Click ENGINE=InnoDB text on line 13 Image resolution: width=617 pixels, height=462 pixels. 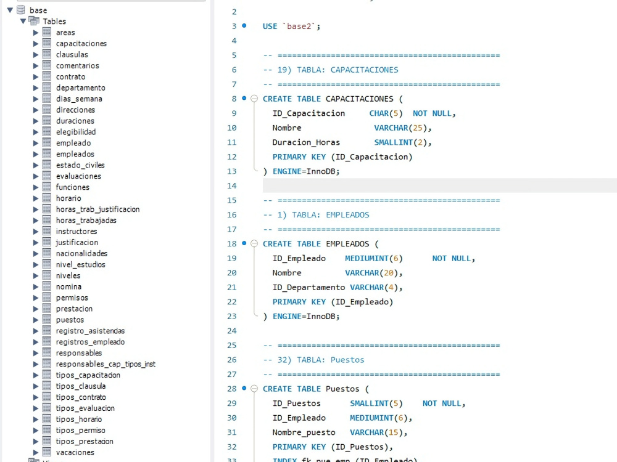(306, 171)
